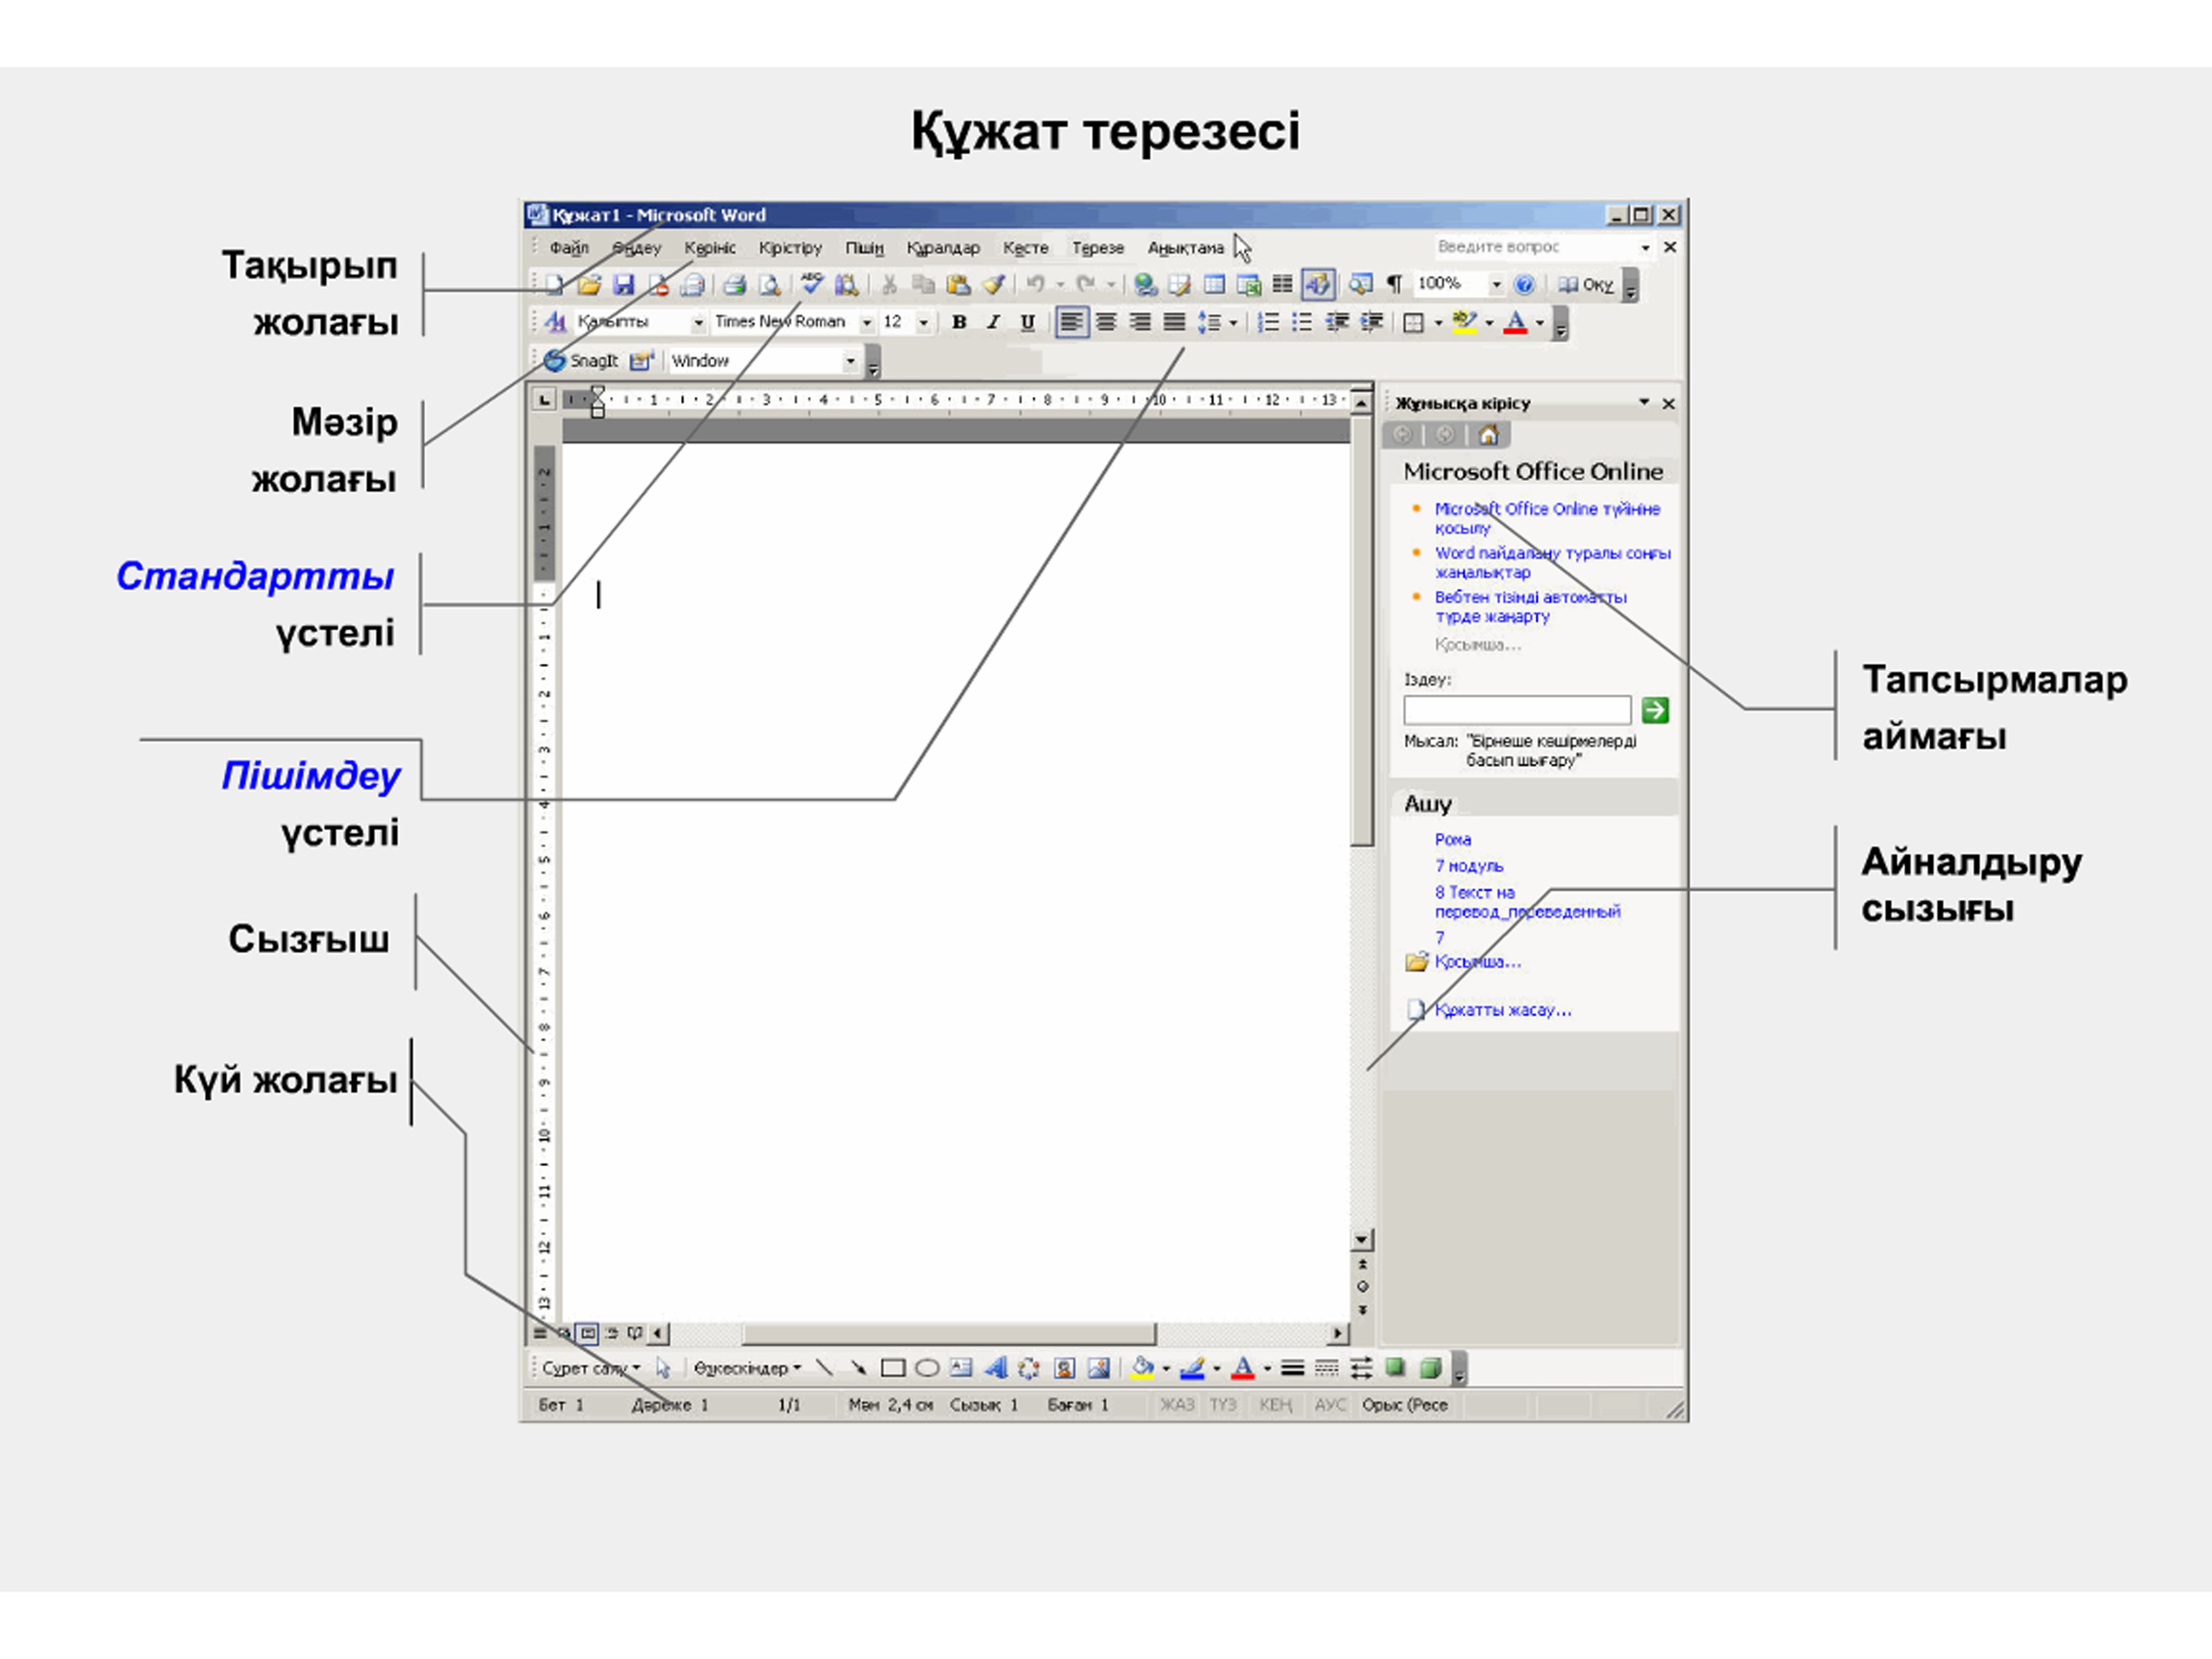2212x1659 pixels.
Task: Open the Құралдар menu
Action: 943,248
